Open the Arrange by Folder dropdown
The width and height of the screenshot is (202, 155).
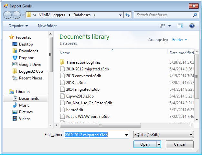pyautogui.click(x=180, y=40)
